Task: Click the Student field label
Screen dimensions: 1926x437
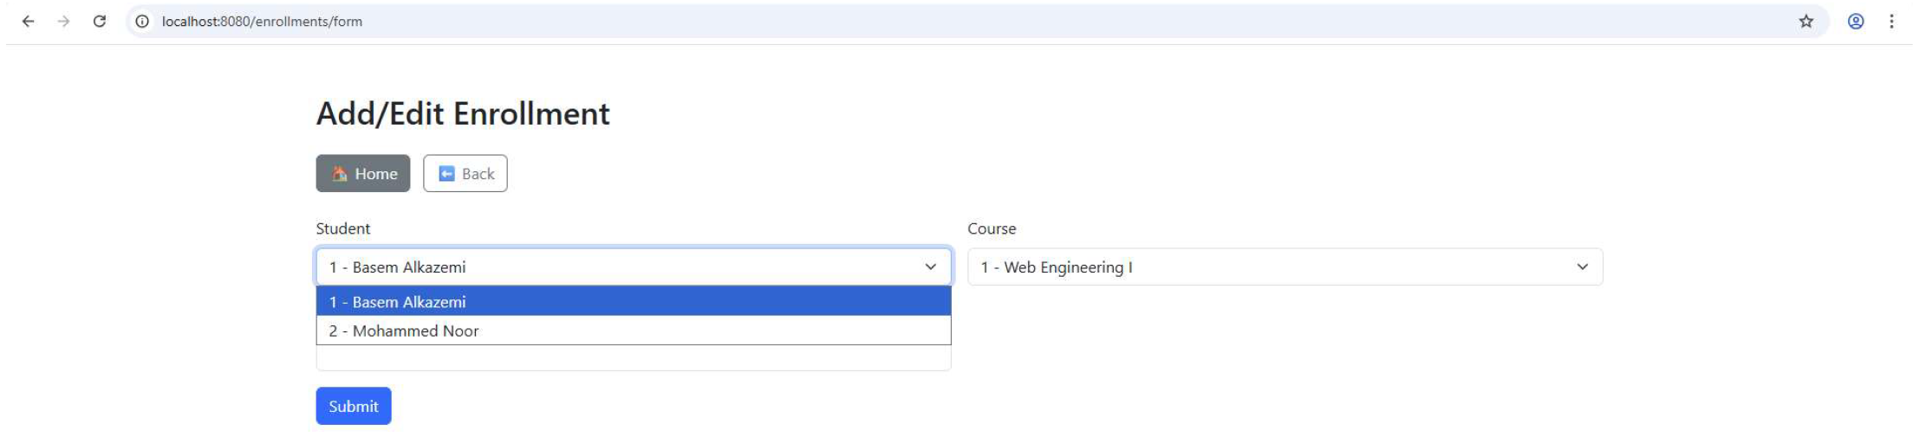Action: point(342,228)
